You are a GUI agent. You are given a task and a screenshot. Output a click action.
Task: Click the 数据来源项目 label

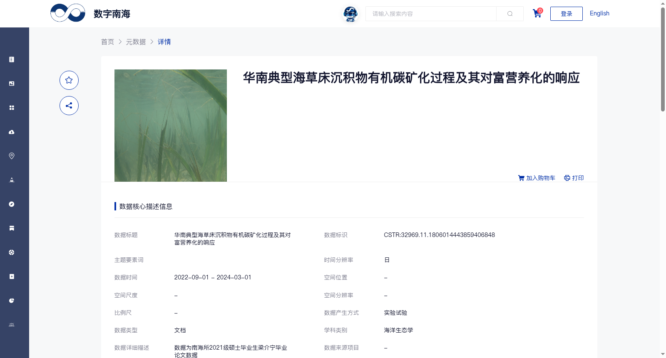(341, 348)
